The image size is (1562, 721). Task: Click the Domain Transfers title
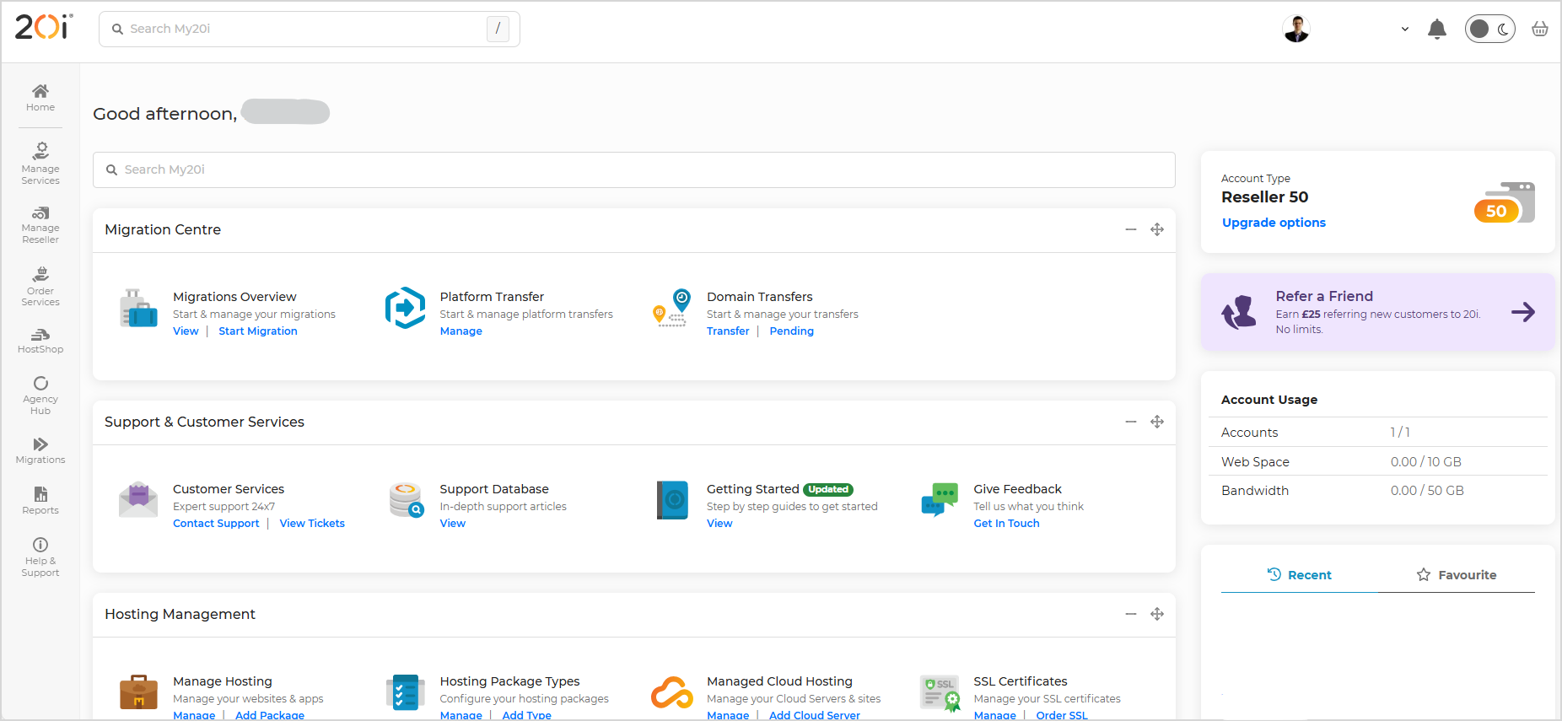pyautogui.click(x=760, y=297)
